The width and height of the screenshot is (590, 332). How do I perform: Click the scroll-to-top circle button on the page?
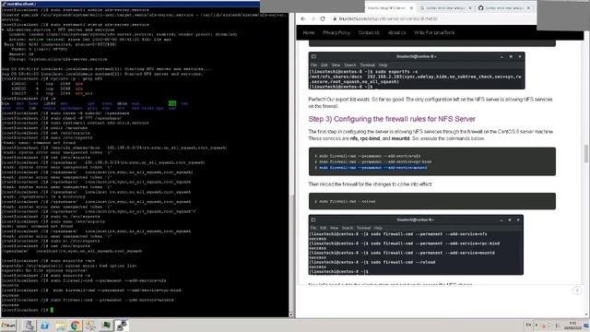click(576, 290)
